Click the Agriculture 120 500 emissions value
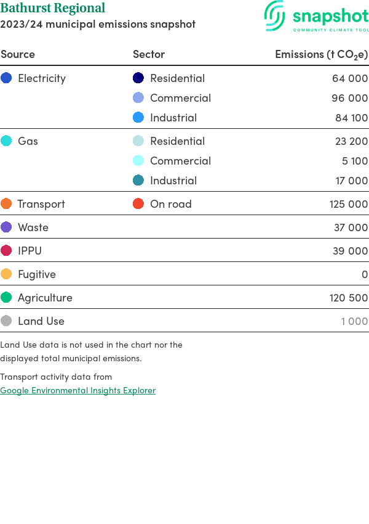This screenshot has width=369, height=524. 348,298
